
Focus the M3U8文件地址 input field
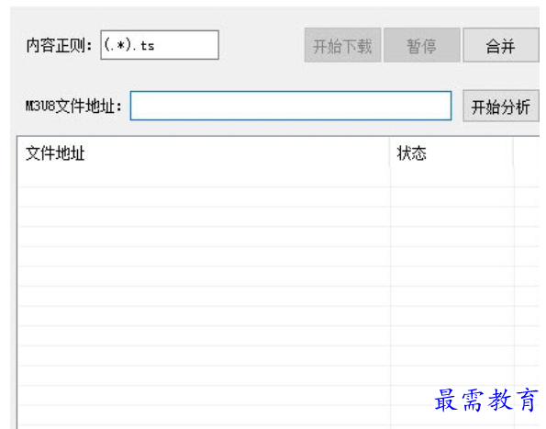(291, 106)
